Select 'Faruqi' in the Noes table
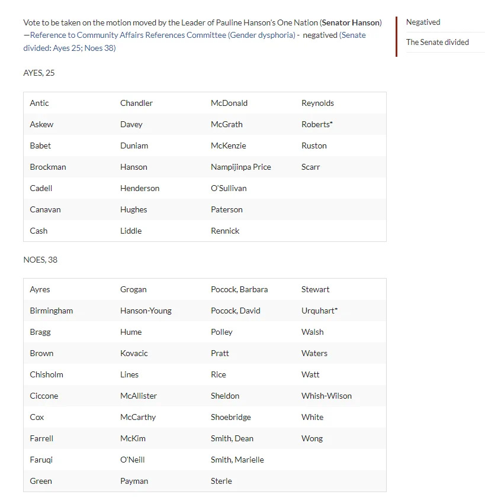This screenshot has height=501, width=485. tap(41, 460)
